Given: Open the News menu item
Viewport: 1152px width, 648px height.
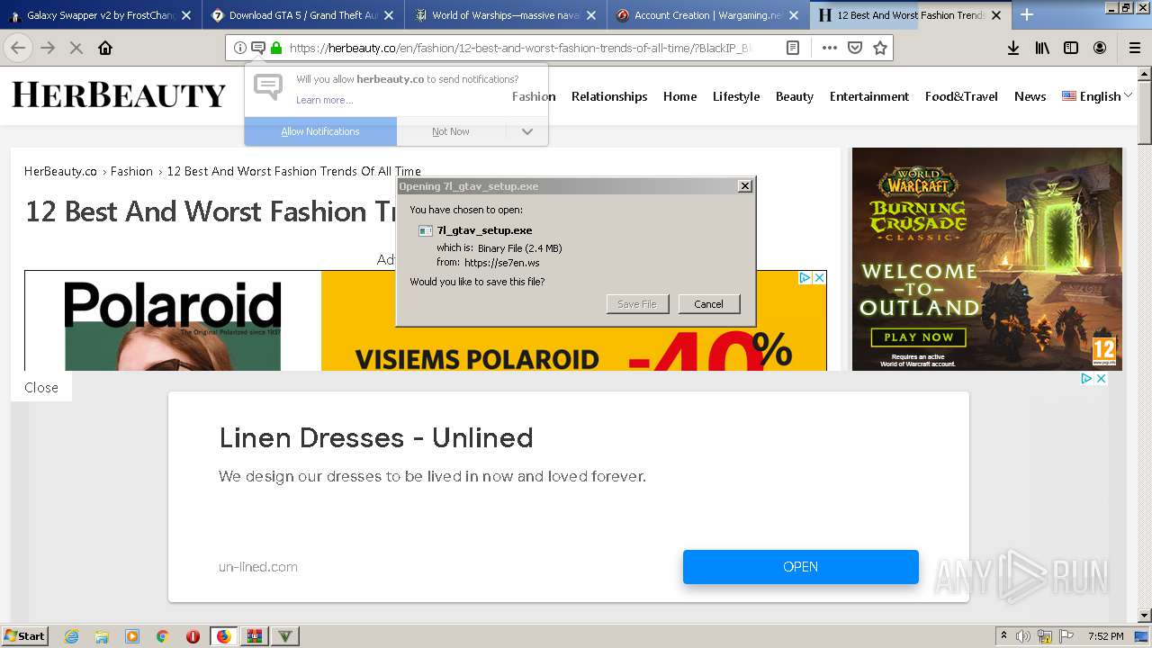Looking at the screenshot, I should (x=1030, y=96).
